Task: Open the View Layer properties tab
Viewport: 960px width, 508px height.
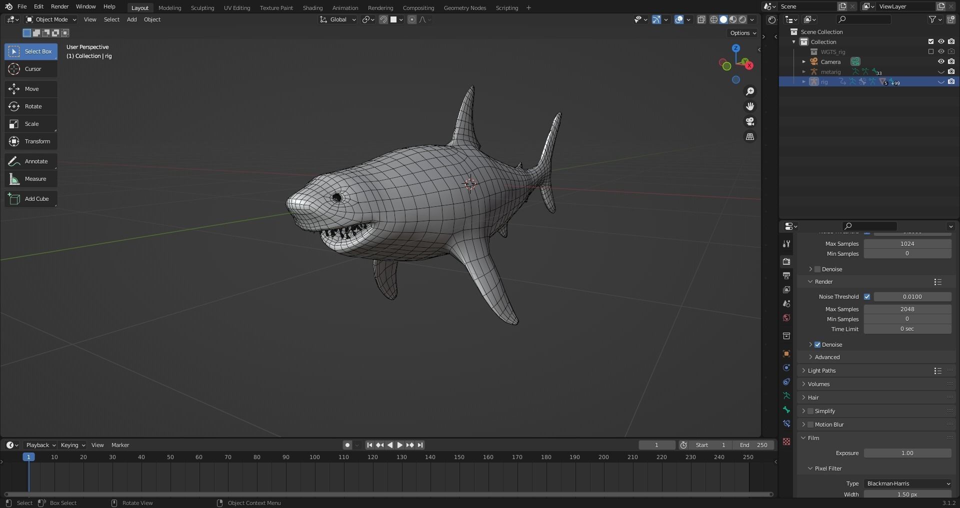Action: point(786,290)
